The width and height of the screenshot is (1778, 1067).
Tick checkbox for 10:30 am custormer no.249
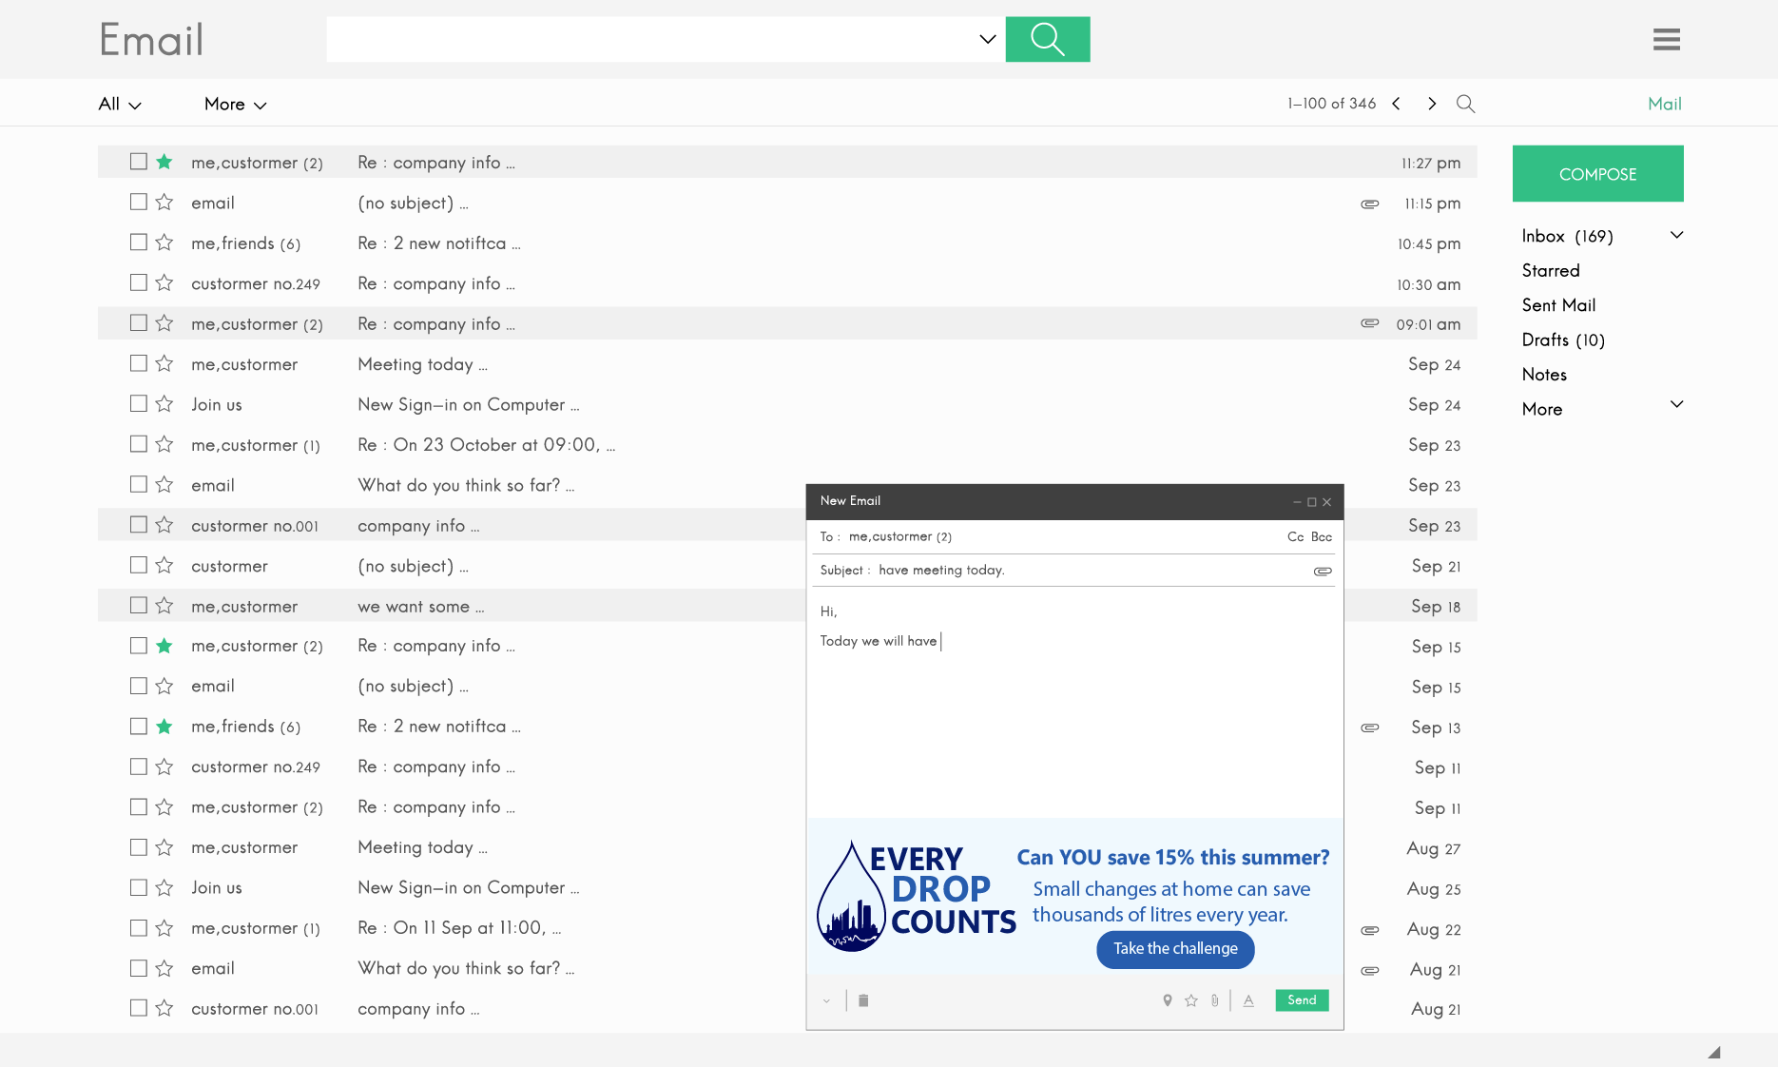click(139, 282)
